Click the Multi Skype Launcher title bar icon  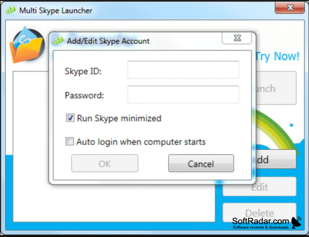pyautogui.click(x=11, y=10)
